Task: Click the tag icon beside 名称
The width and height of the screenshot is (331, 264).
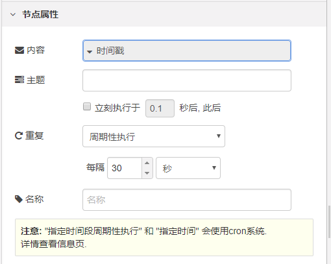Action: tap(19, 199)
